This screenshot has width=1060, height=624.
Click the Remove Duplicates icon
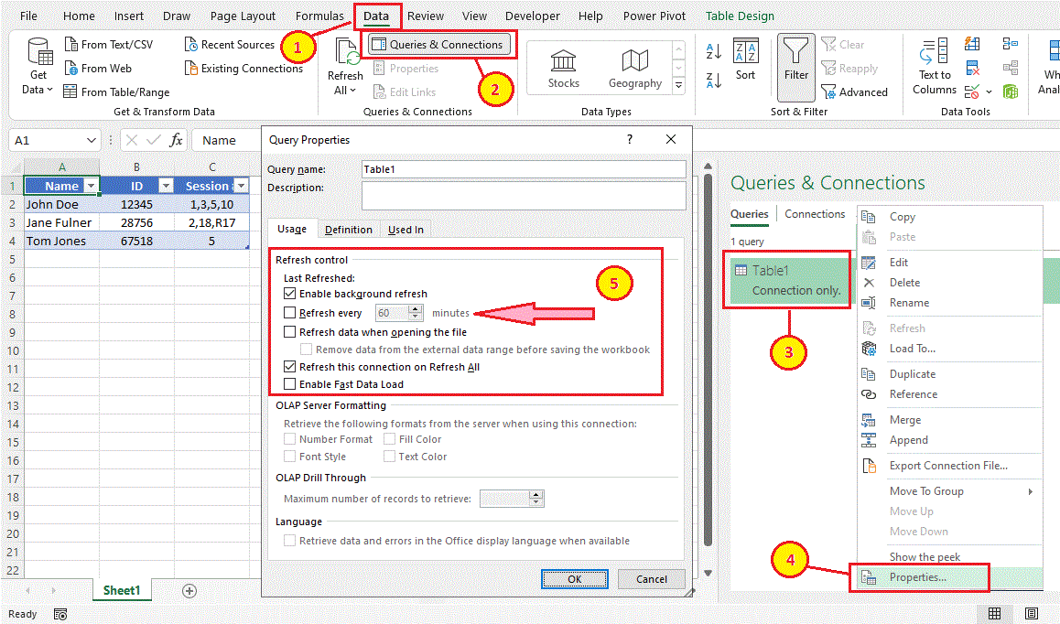click(x=972, y=69)
